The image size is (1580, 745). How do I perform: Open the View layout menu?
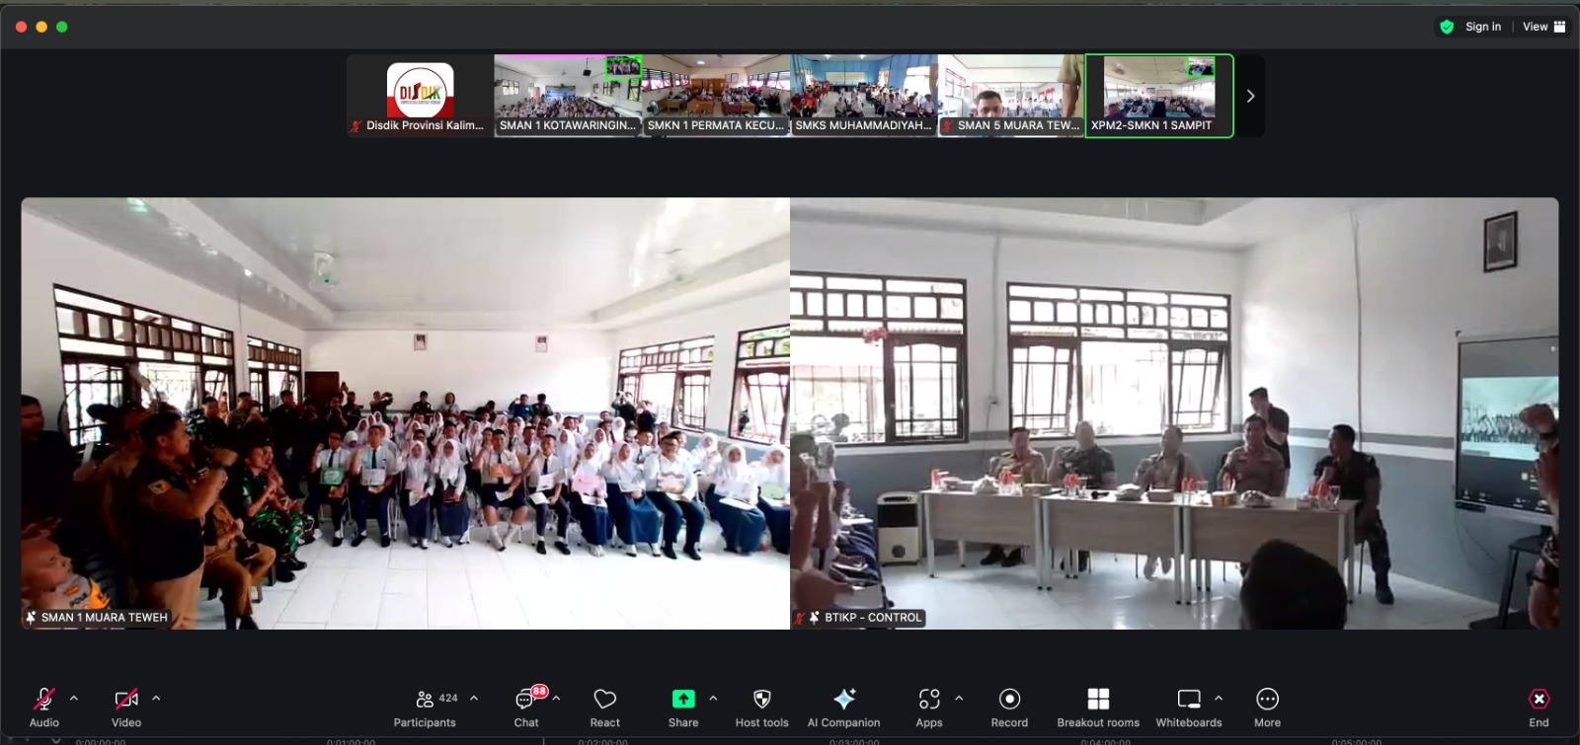coord(1543,27)
